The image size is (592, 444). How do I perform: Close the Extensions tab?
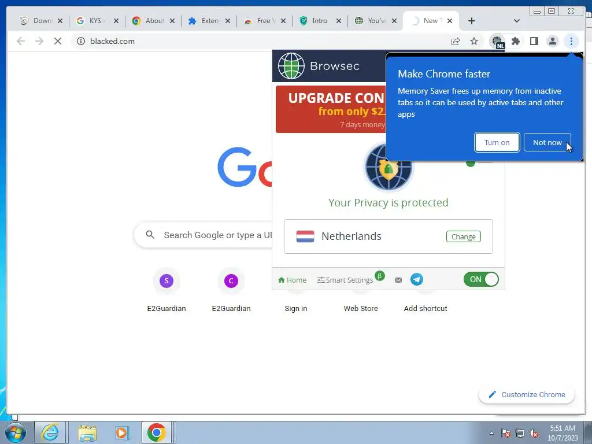pos(228,21)
